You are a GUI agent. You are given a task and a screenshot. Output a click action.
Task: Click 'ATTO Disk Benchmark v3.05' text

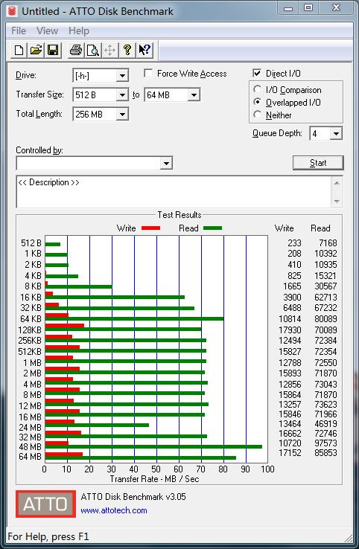pyautogui.click(x=133, y=497)
